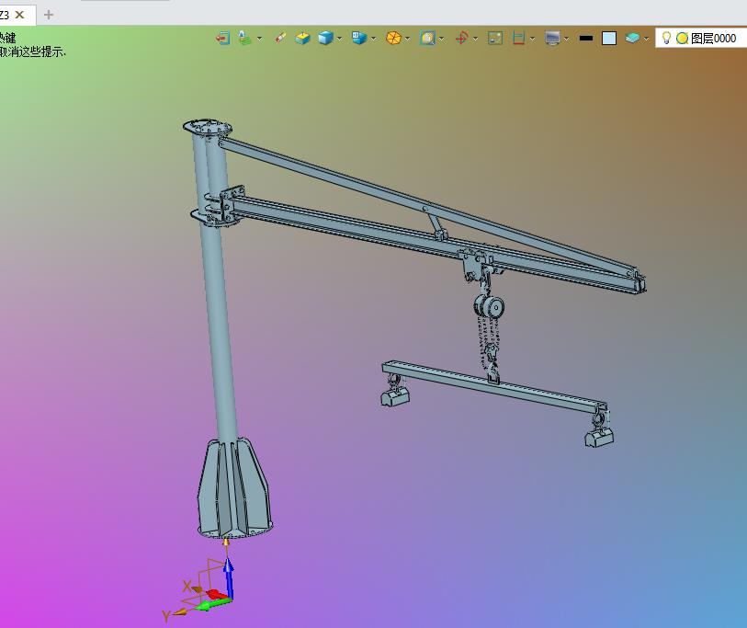Click the yellow circle icon by 图层0000
This screenshot has height=628, width=747.
click(682, 38)
